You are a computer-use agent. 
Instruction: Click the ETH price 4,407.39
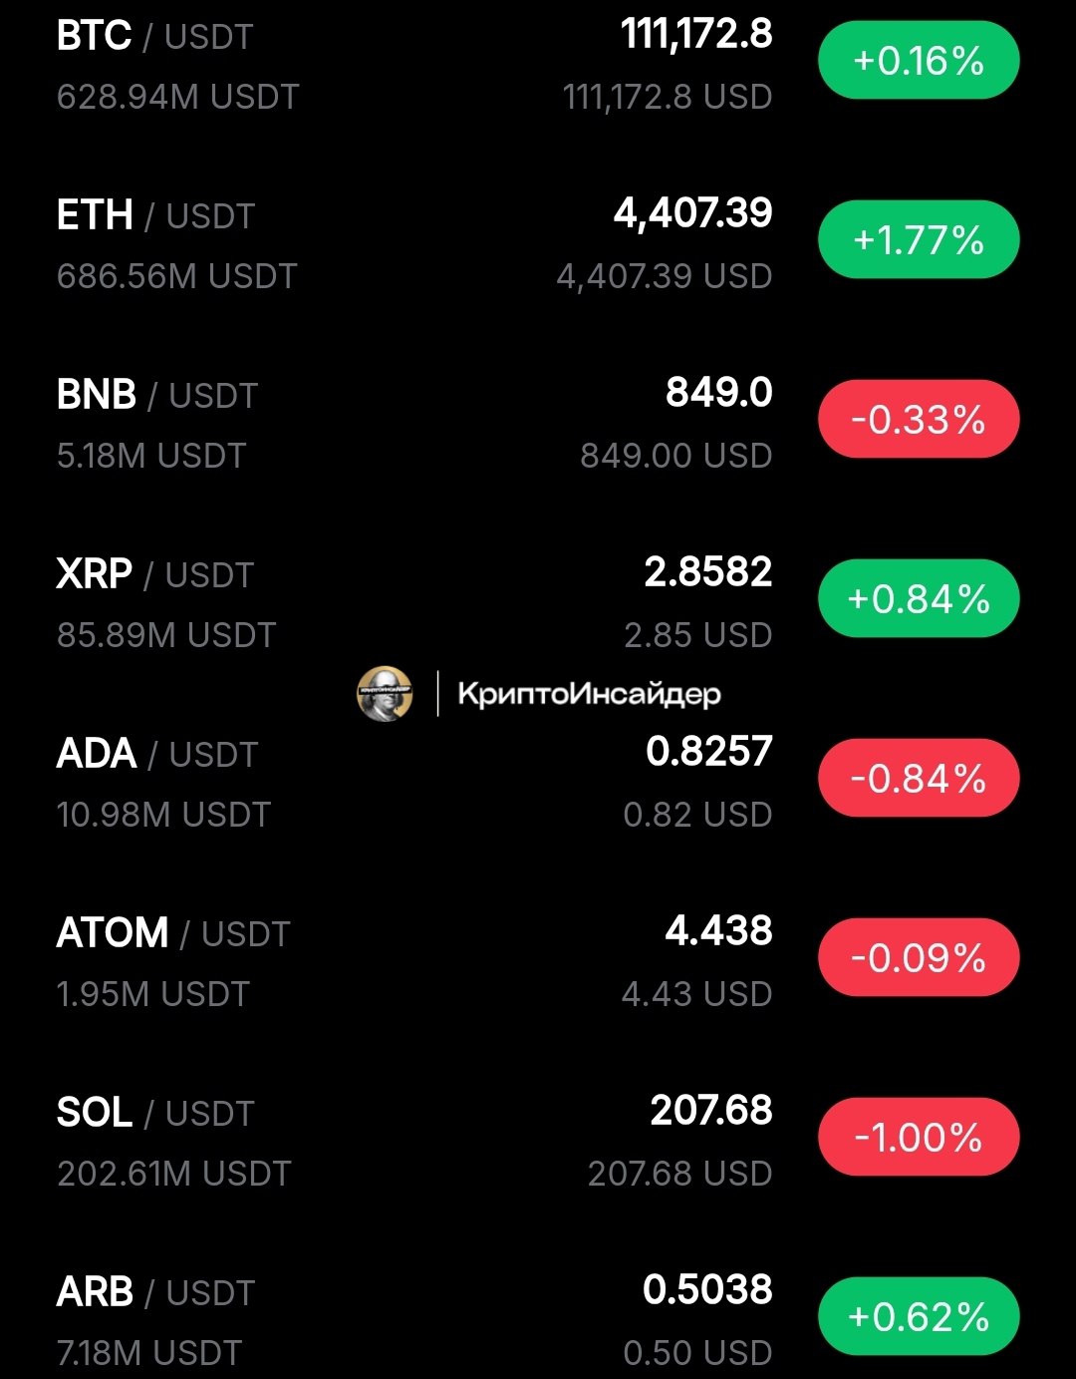click(x=692, y=213)
